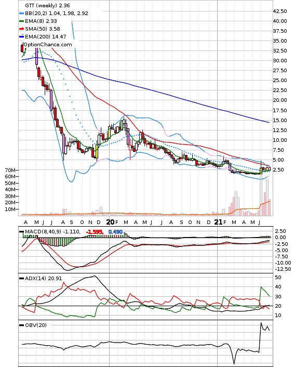The width and height of the screenshot is (294, 367).
Task: Click the dark blue EMA(200) legend marker
Action: (21, 36)
